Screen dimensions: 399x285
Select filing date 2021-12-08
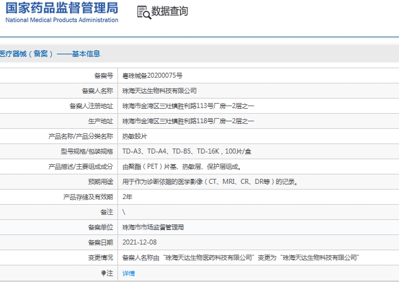pos(140,242)
